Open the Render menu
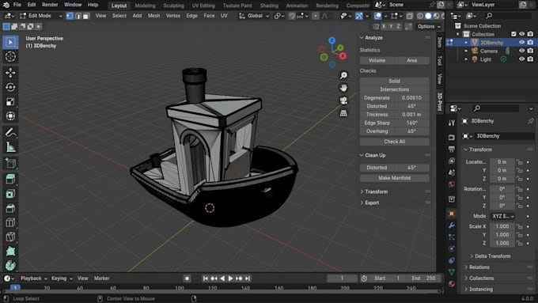The width and height of the screenshot is (538, 303). coord(50,5)
